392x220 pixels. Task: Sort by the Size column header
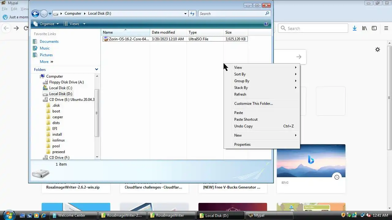236,32
